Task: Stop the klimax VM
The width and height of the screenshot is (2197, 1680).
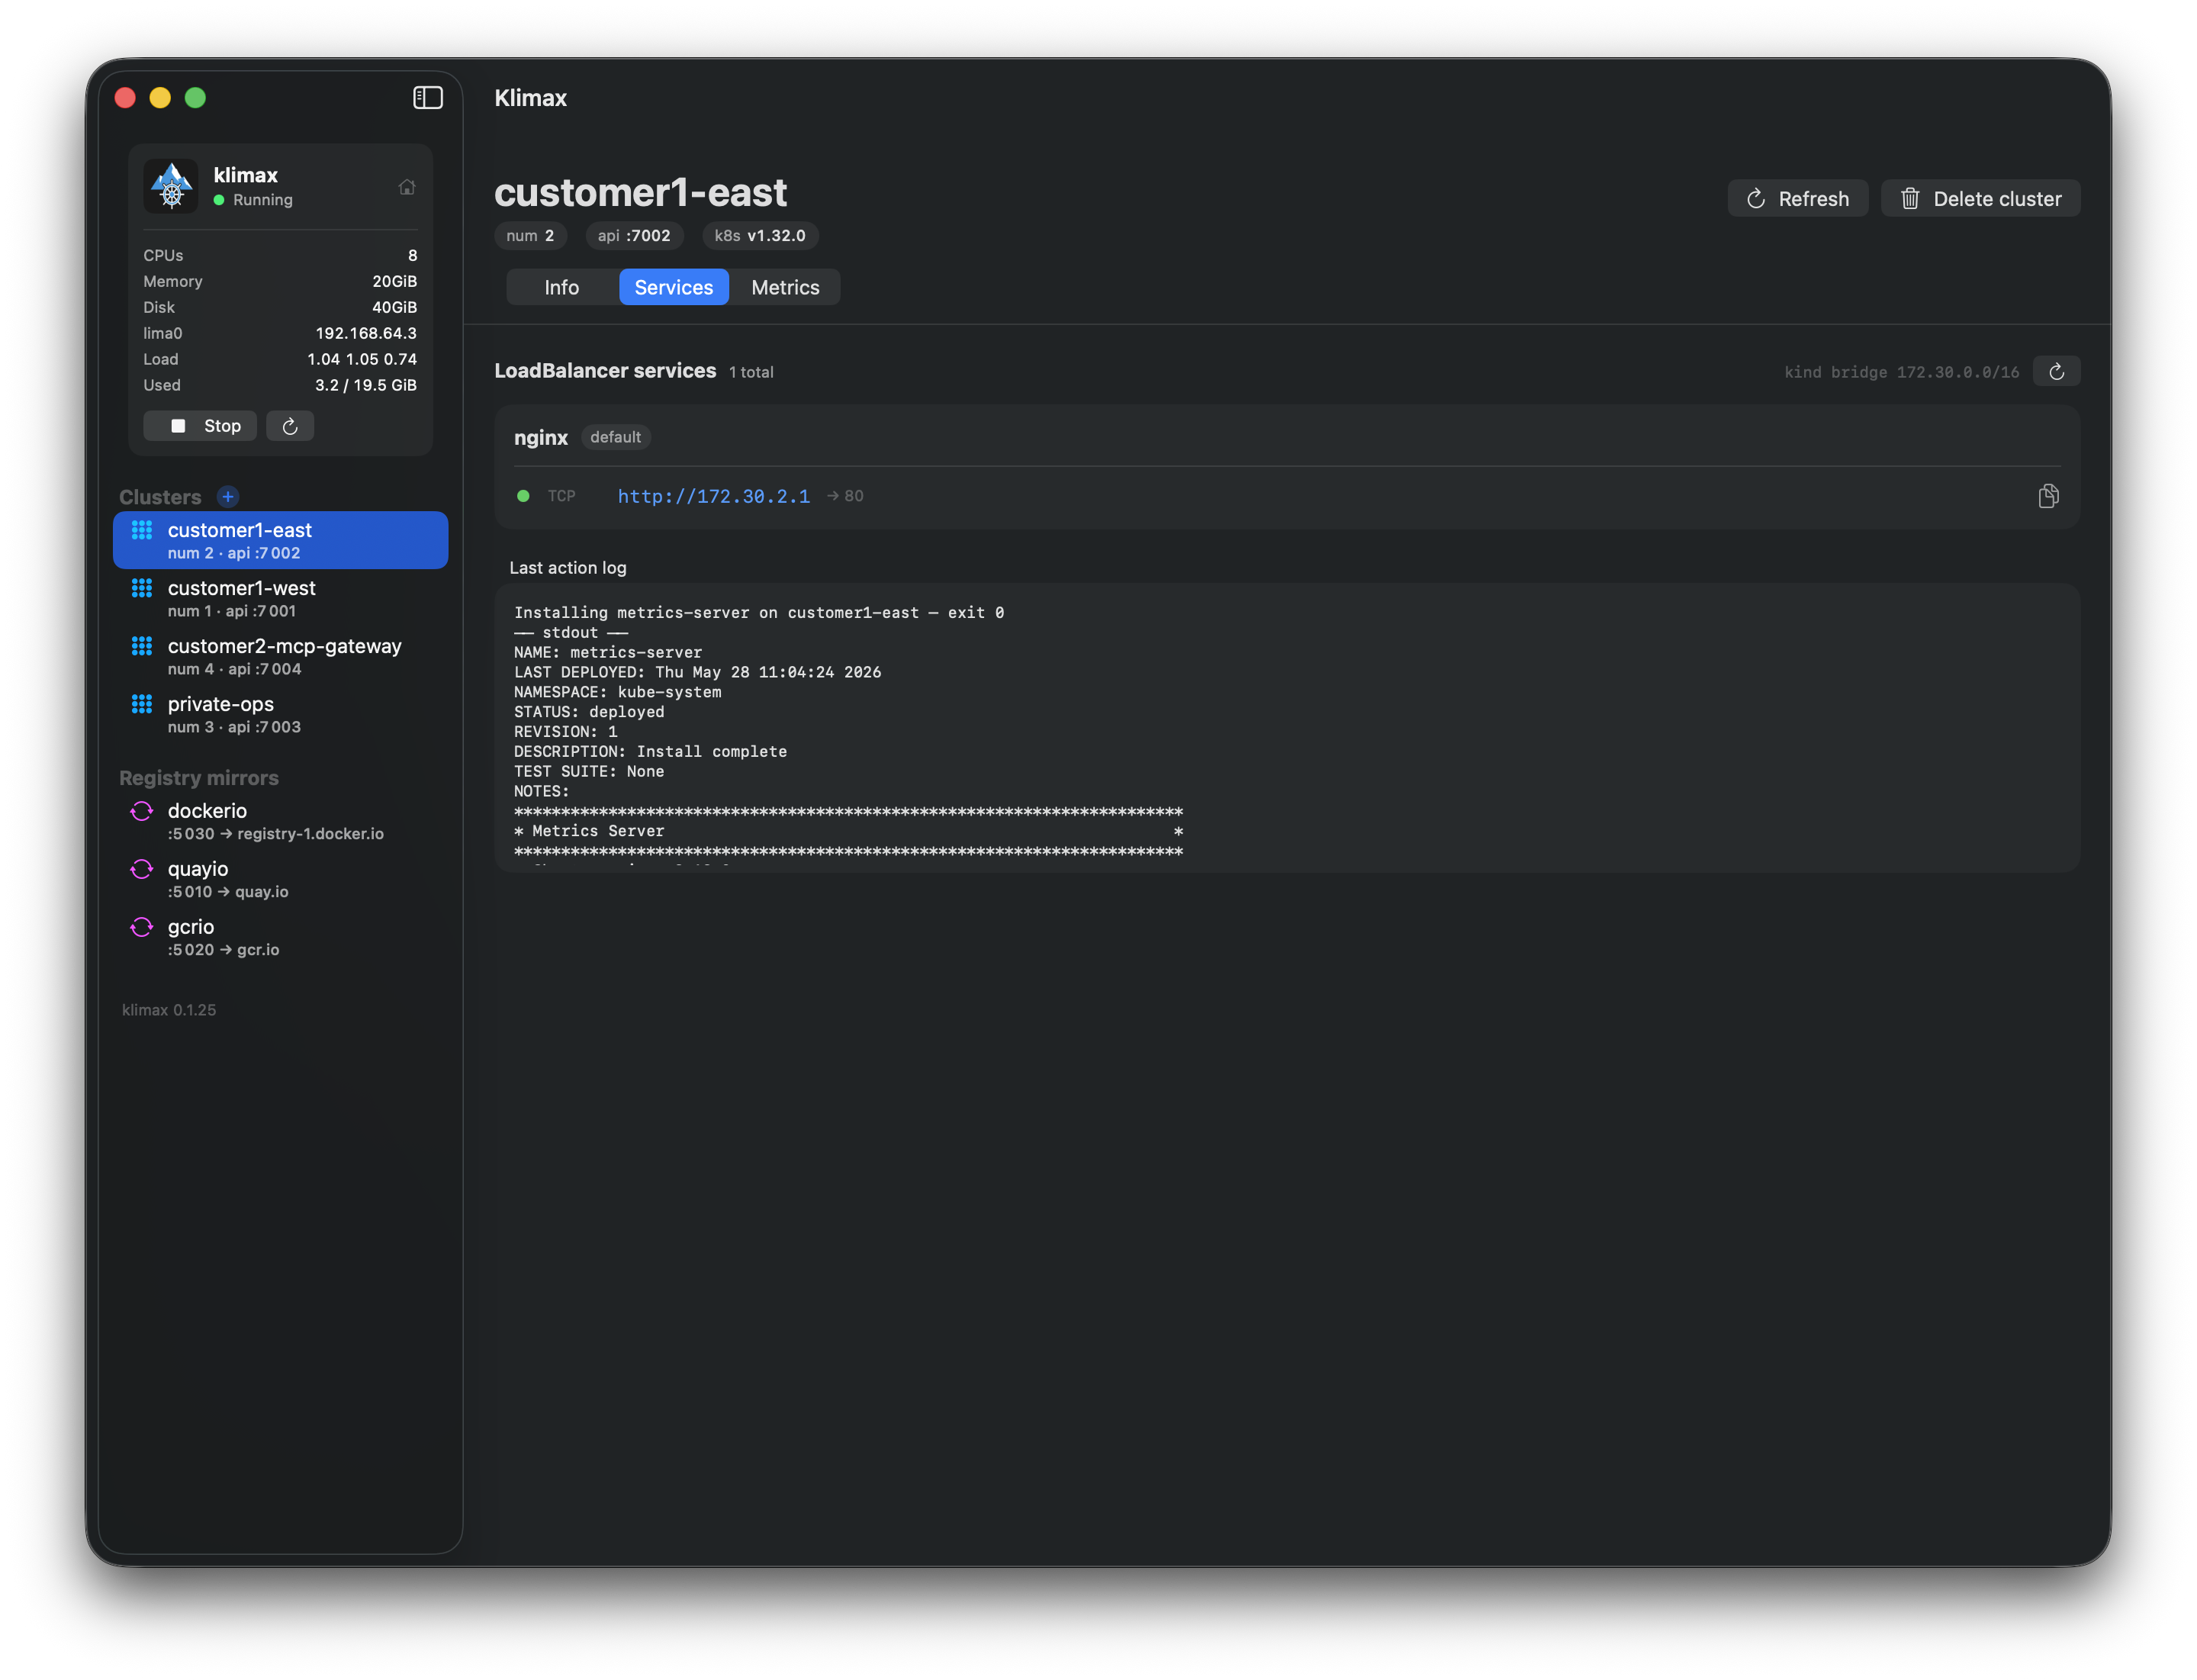Action: (200, 426)
